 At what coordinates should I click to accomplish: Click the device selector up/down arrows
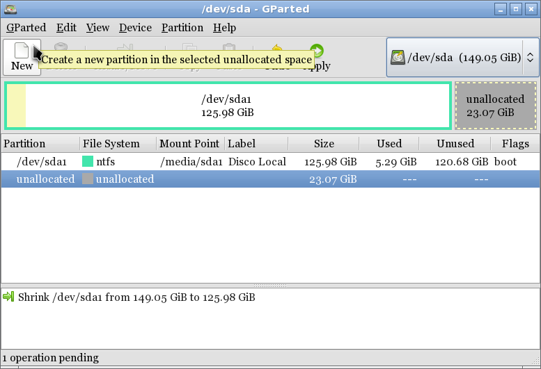530,57
